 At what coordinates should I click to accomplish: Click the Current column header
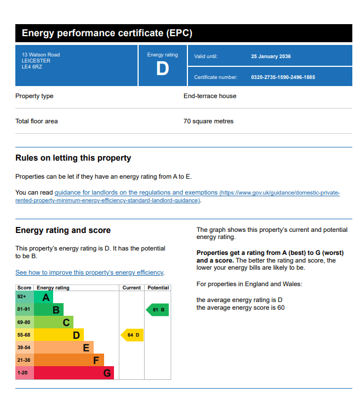click(x=132, y=288)
